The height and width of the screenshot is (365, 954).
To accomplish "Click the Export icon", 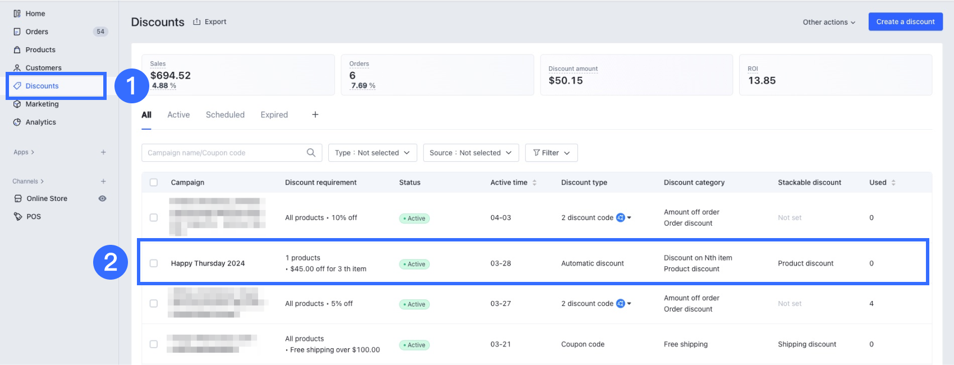I will coord(196,22).
